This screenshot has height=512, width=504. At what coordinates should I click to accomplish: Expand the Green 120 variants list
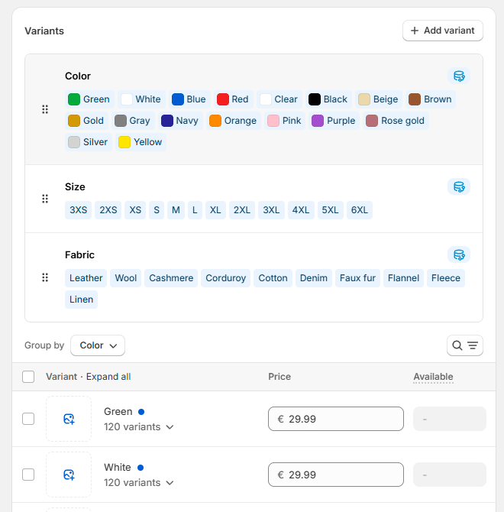click(139, 427)
